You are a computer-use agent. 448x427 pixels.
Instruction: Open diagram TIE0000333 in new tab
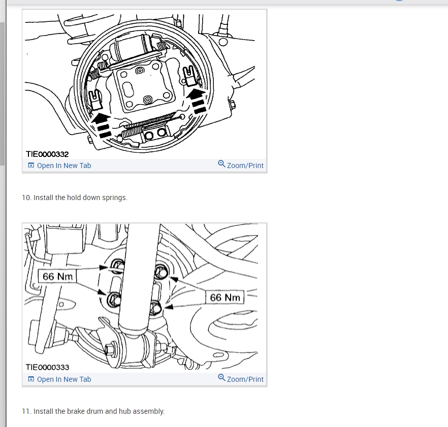(x=59, y=379)
